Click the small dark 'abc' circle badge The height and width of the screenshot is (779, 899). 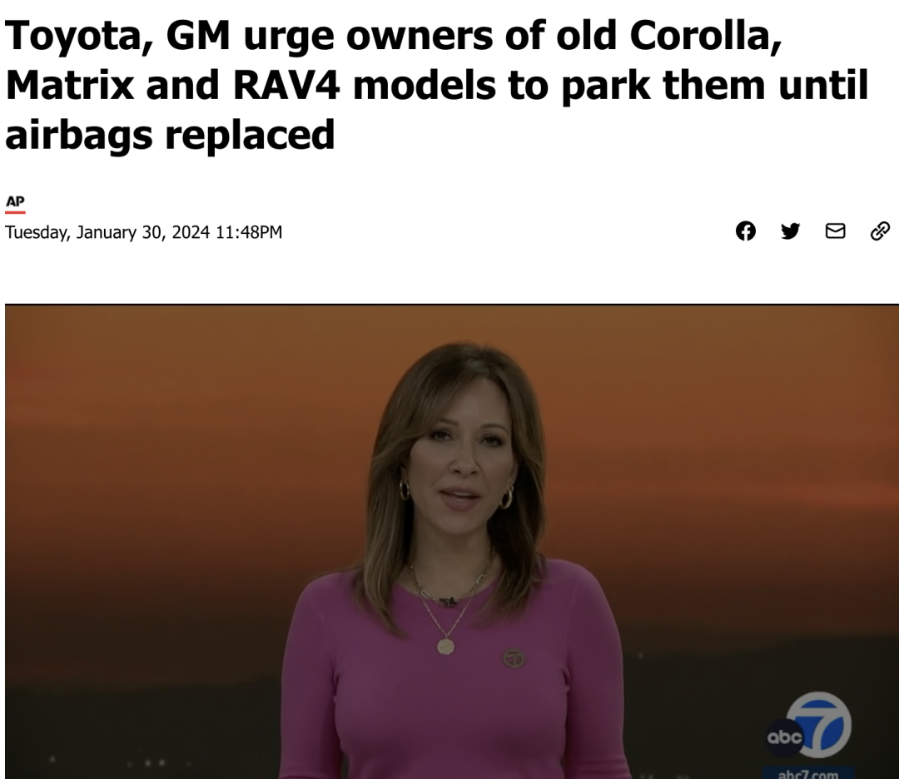tap(784, 737)
